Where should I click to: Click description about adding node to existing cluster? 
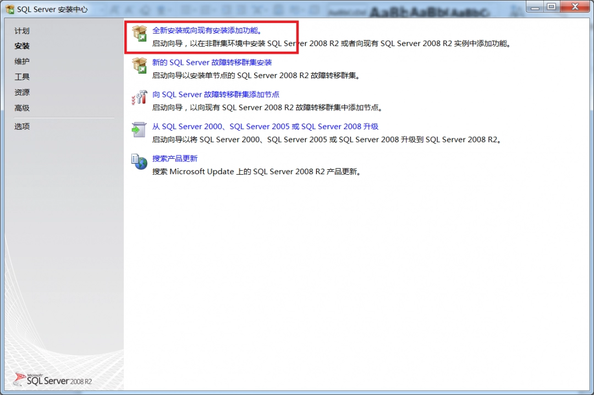pyautogui.click(x=267, y=108)
